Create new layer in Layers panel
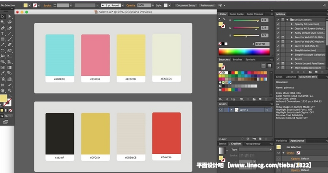Viewport: 328px width, 173px height. point(260,139)
